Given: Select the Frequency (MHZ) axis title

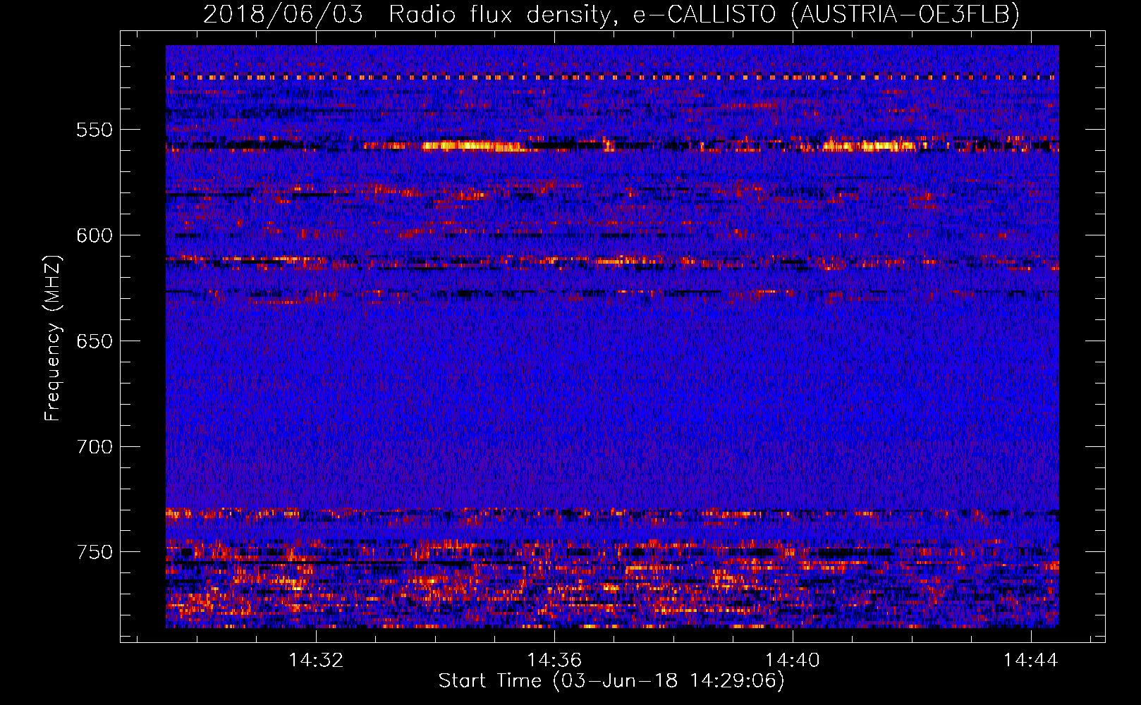Looking at the screenshot, I should pyautogui.click(x=54, y=338).
